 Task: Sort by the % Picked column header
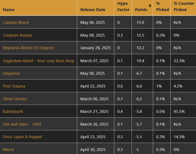(162, 7)
